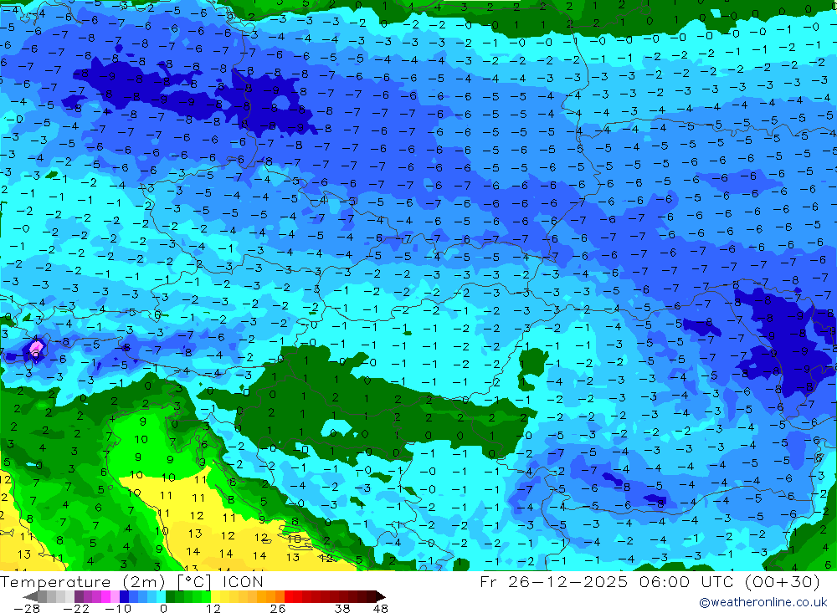This screenshot has width=837, height=613.
Task: Click the right dark arrow tip of the legend
Action: pos(380,596)
